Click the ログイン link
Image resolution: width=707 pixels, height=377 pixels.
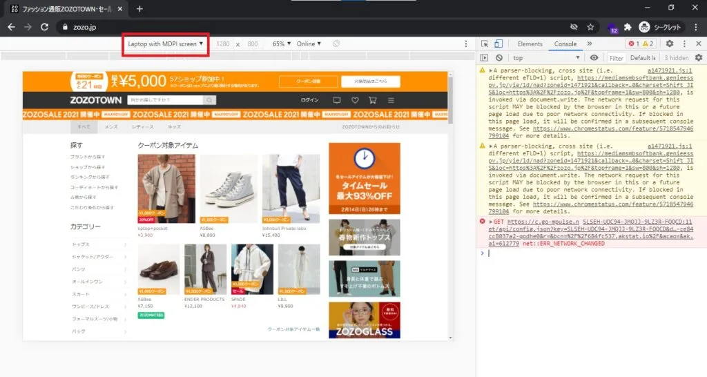click(310, 100)
